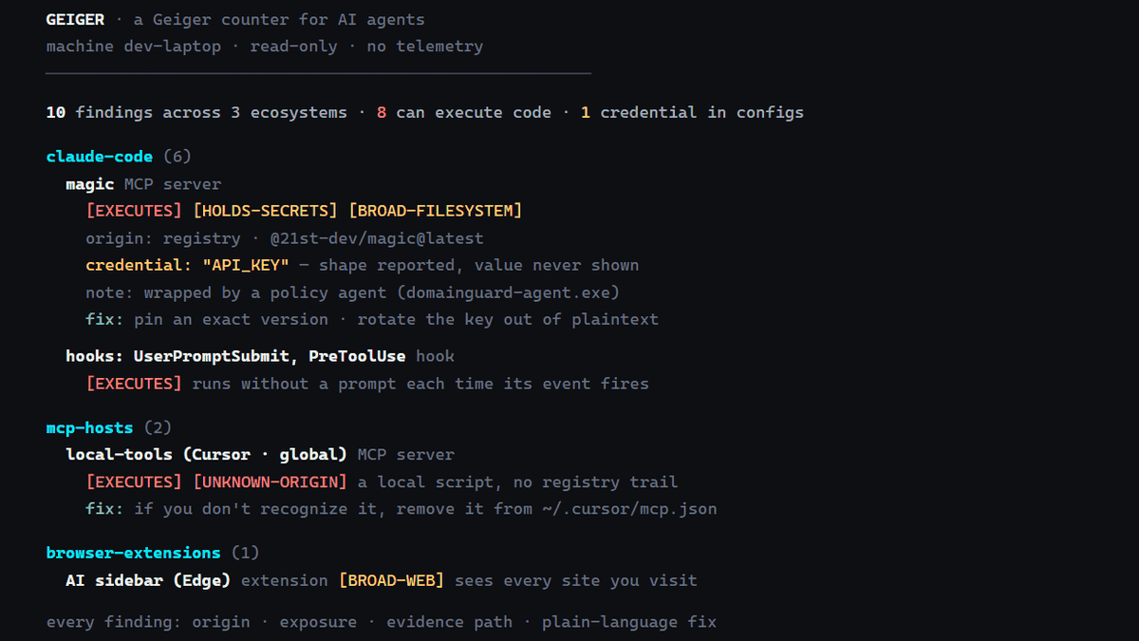1139x641 pixels.
Task: Click the [EXECUTES] tag under hooks
Action: coord(134,384)
